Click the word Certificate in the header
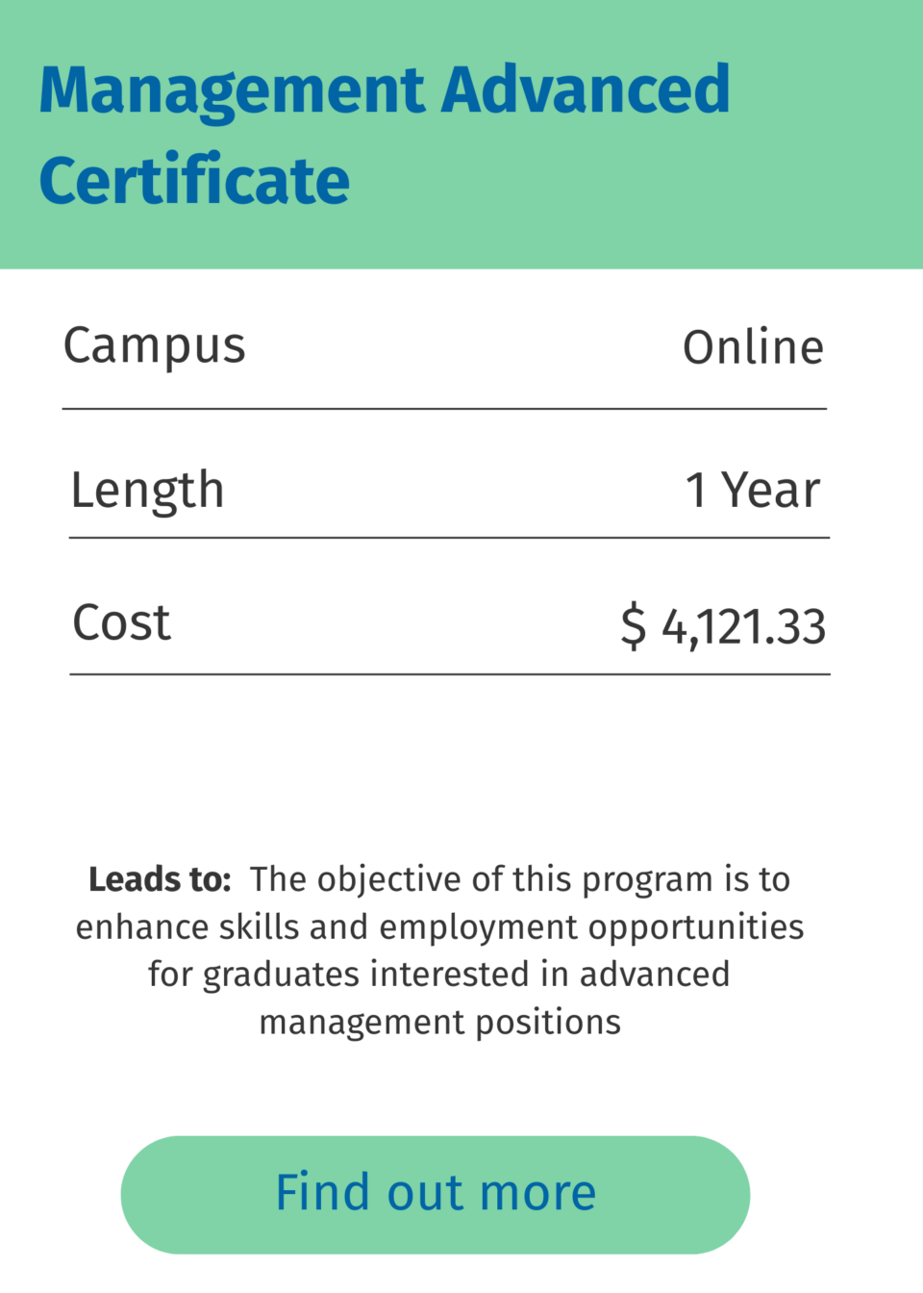Viewport: 923px width, 1293px height. click(x=194, y=181)
